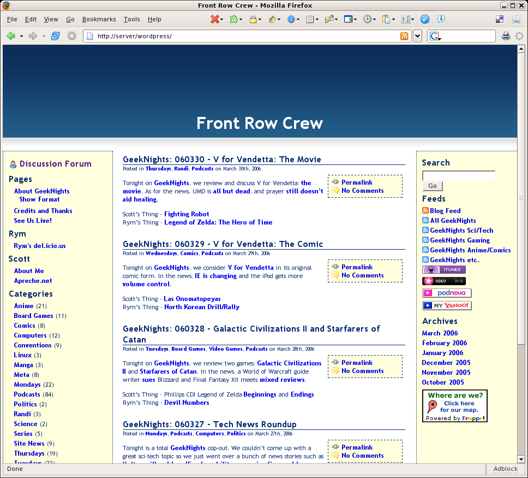The width and height of the screenshot is (528, 478).
Task: Click the Go button under Search
Action: [433, 186]
